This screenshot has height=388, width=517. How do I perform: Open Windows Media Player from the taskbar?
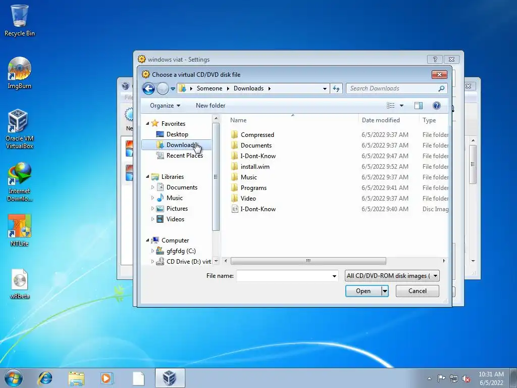point(107,378)
